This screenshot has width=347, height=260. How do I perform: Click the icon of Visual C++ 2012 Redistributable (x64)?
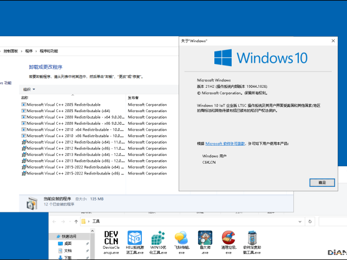click(24, 142)
